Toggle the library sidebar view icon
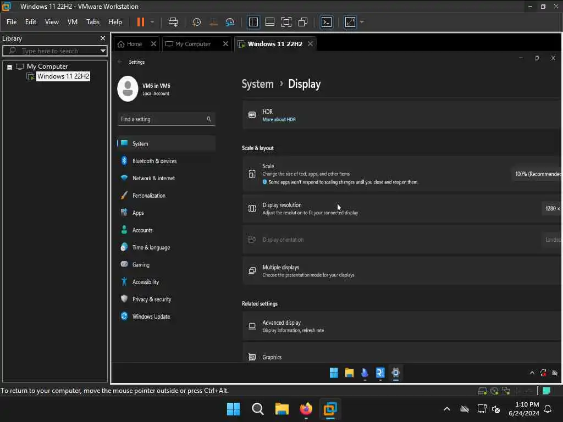 coord(253,22)
